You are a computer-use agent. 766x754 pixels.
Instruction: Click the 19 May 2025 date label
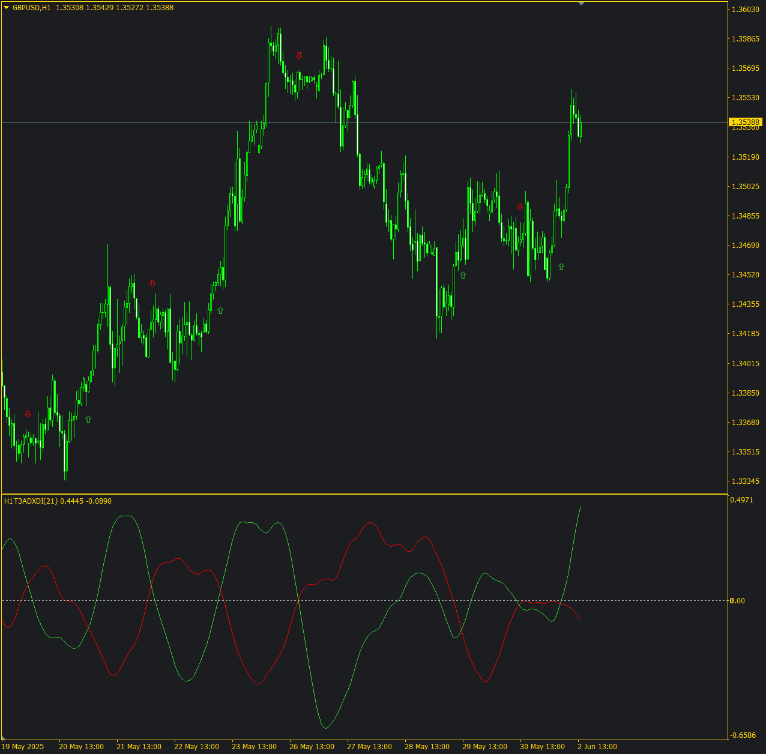pos(23,747)
